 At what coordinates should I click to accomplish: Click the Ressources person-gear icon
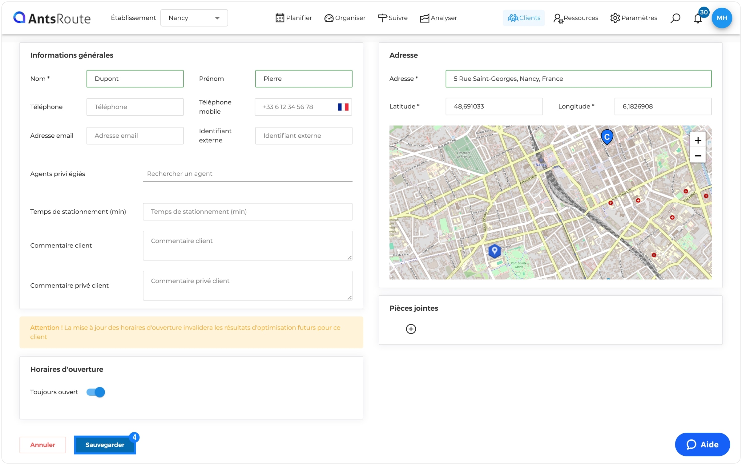(x=558, y=18)
